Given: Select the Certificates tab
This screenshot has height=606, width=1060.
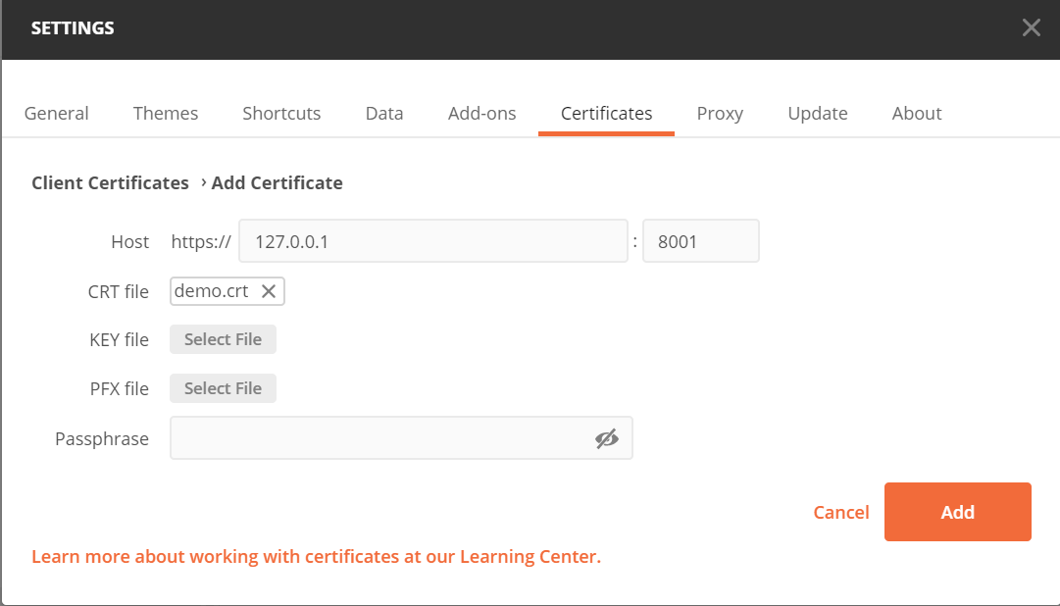Looking at the screenshot, I should (x=606, y=113).
